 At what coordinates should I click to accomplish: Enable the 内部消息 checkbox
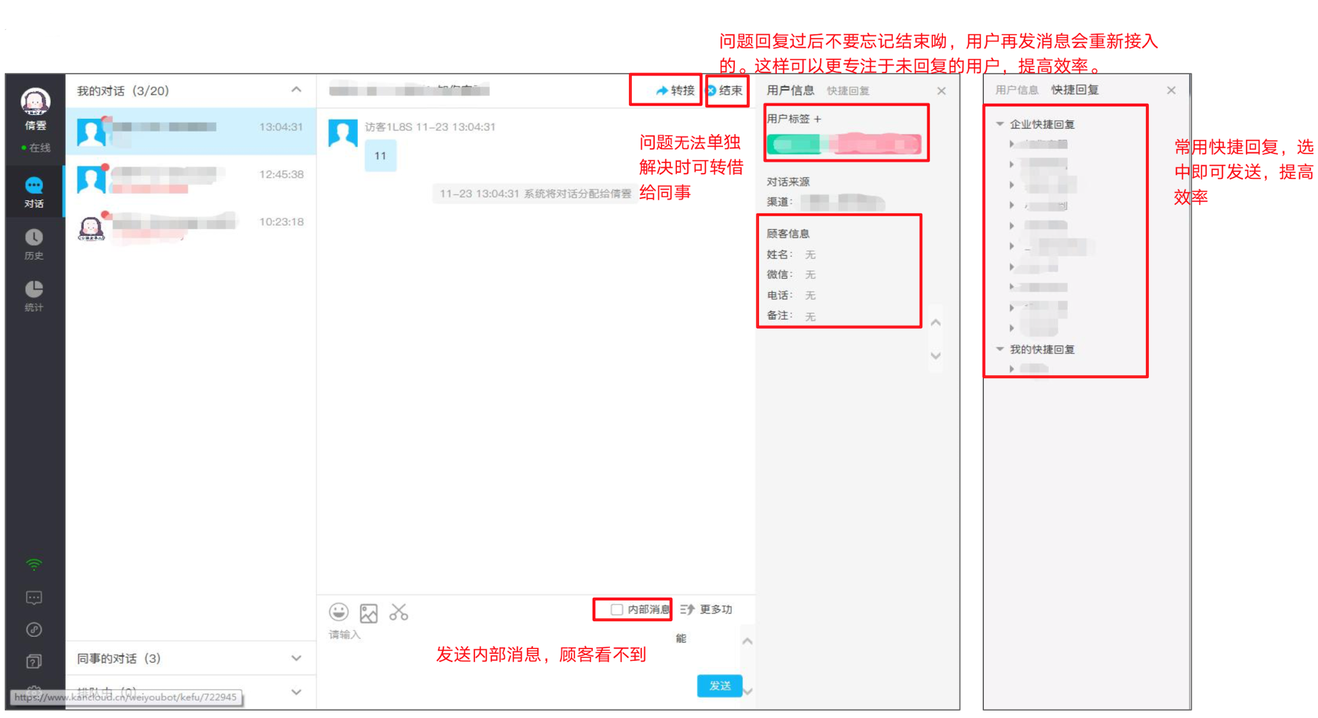tap(616, 609)
